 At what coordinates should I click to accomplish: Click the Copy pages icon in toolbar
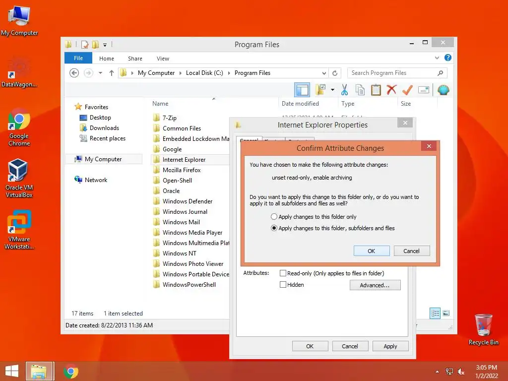[360, 90]
